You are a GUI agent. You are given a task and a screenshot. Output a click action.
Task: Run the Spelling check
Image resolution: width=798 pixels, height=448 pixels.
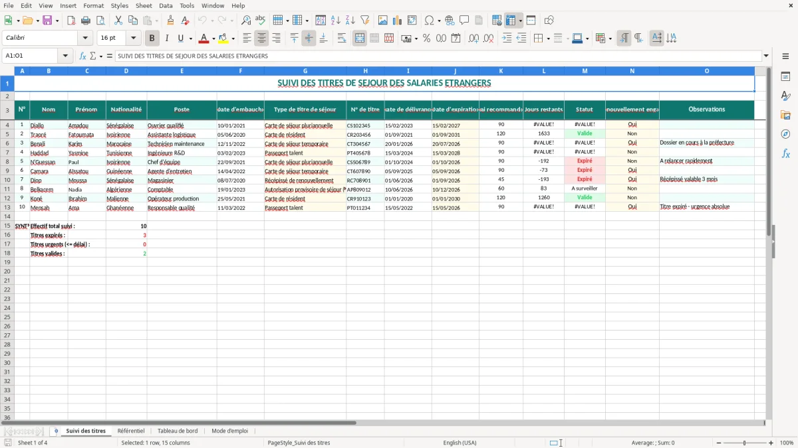click(x=260, y=21)
